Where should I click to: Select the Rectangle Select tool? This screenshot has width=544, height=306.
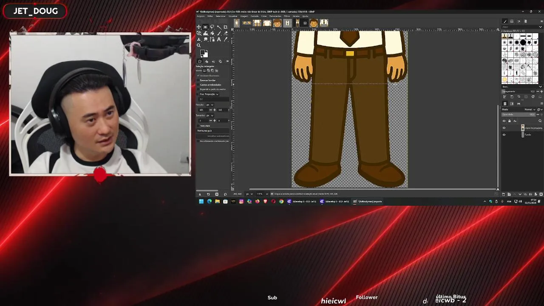pos(205,27)
